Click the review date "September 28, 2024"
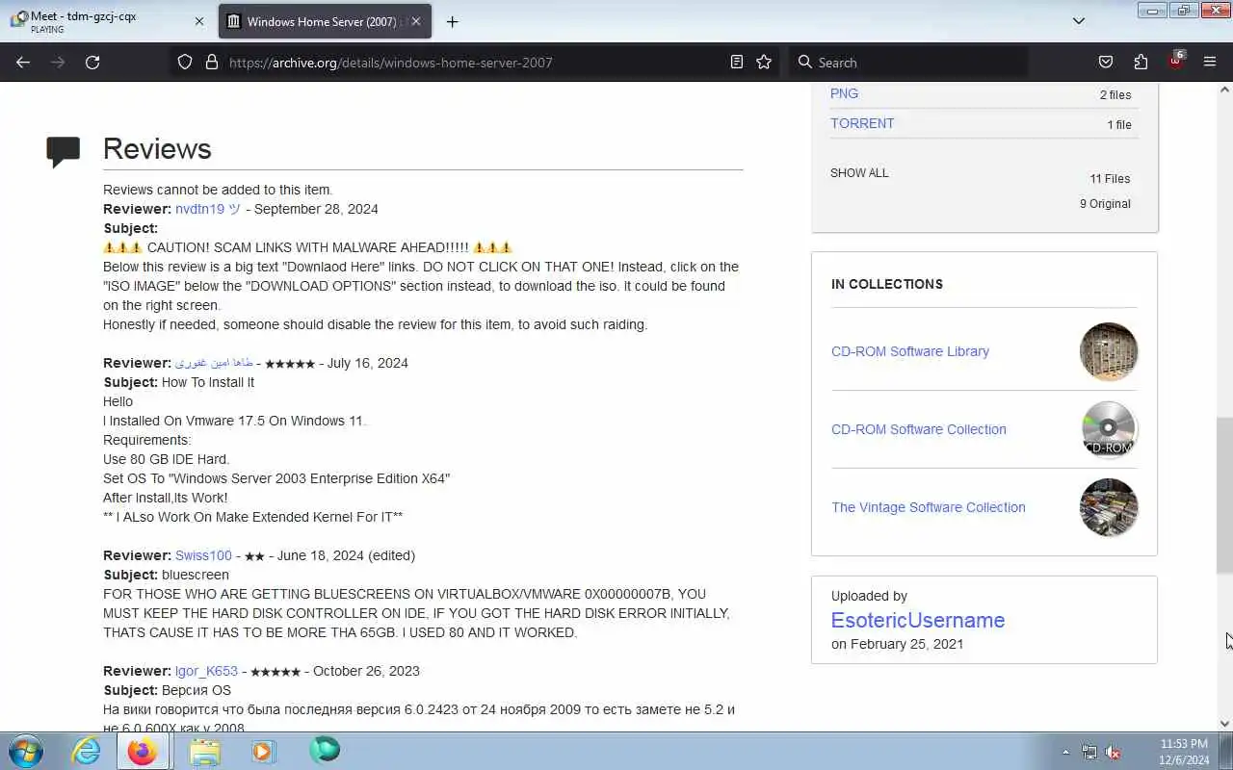The image size is (1233, 770). click(316, 209)
